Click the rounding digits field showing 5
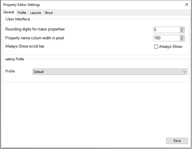 [x=167, y=30]
